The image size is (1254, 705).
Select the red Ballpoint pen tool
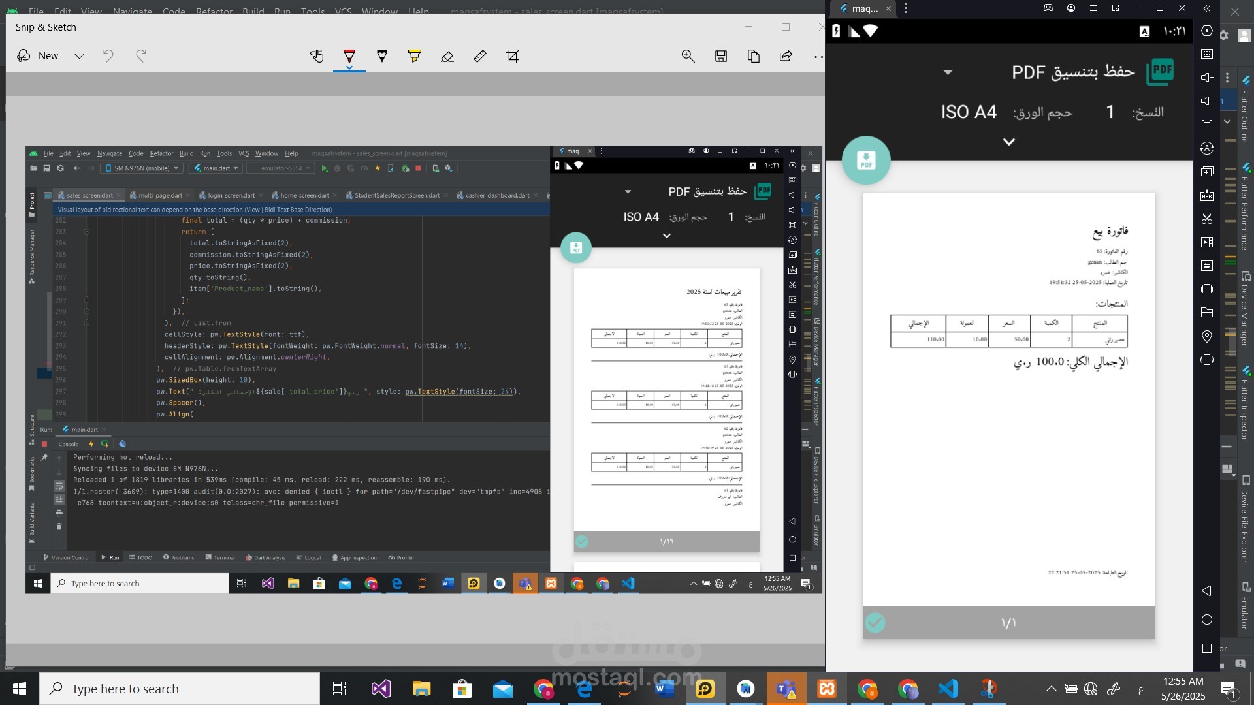pyautogui.click(x=349, y=55)
